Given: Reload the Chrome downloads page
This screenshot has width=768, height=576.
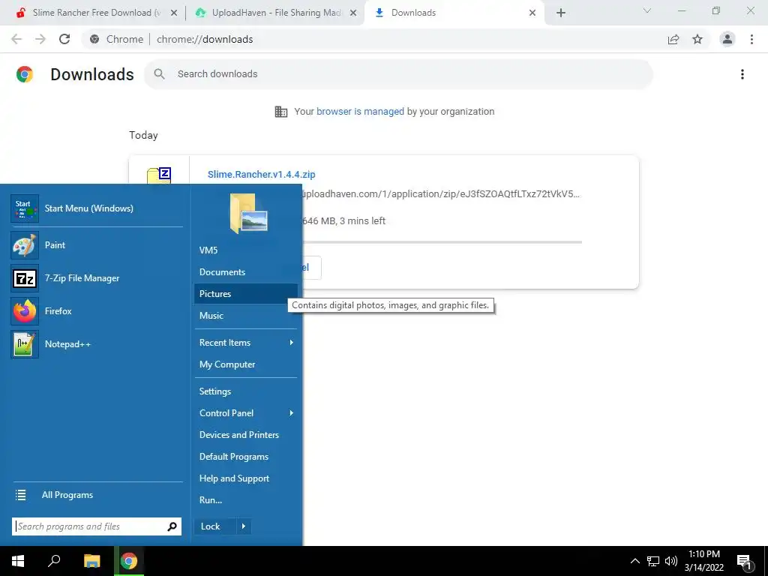Looking at the screenshot, I should point(64,39).
